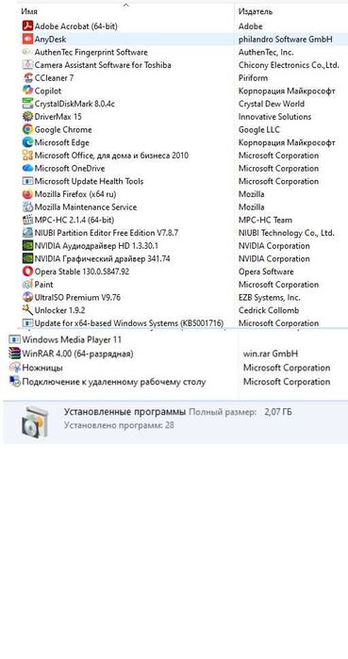Click publisher Innovative Solutions
Viewport: 348px width, 659px height.
click(x=274, y=116)
